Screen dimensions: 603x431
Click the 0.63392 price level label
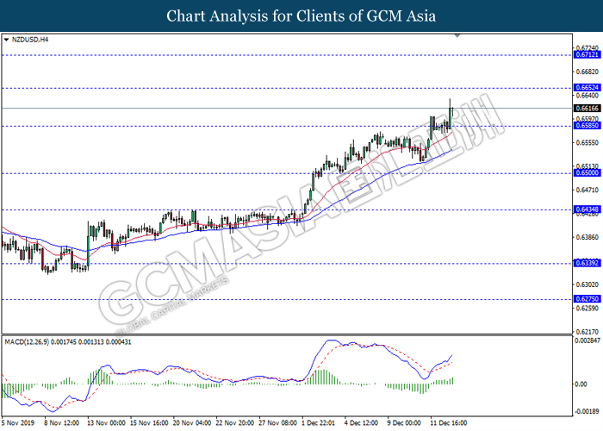click(x=587, y=263)
